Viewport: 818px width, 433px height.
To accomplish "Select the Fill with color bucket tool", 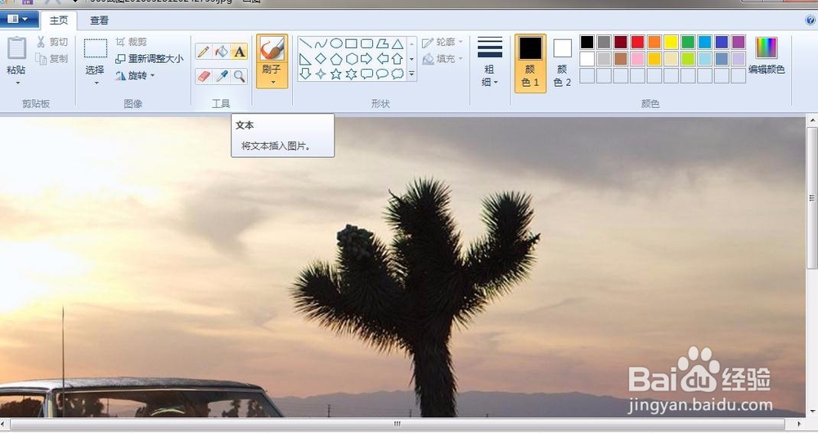I will click(222, 52).
